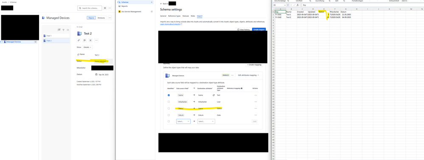This screenshot has height=160, width=424.
Task: Open Jira Service Management link in sidebar
Action: [131, 11]
